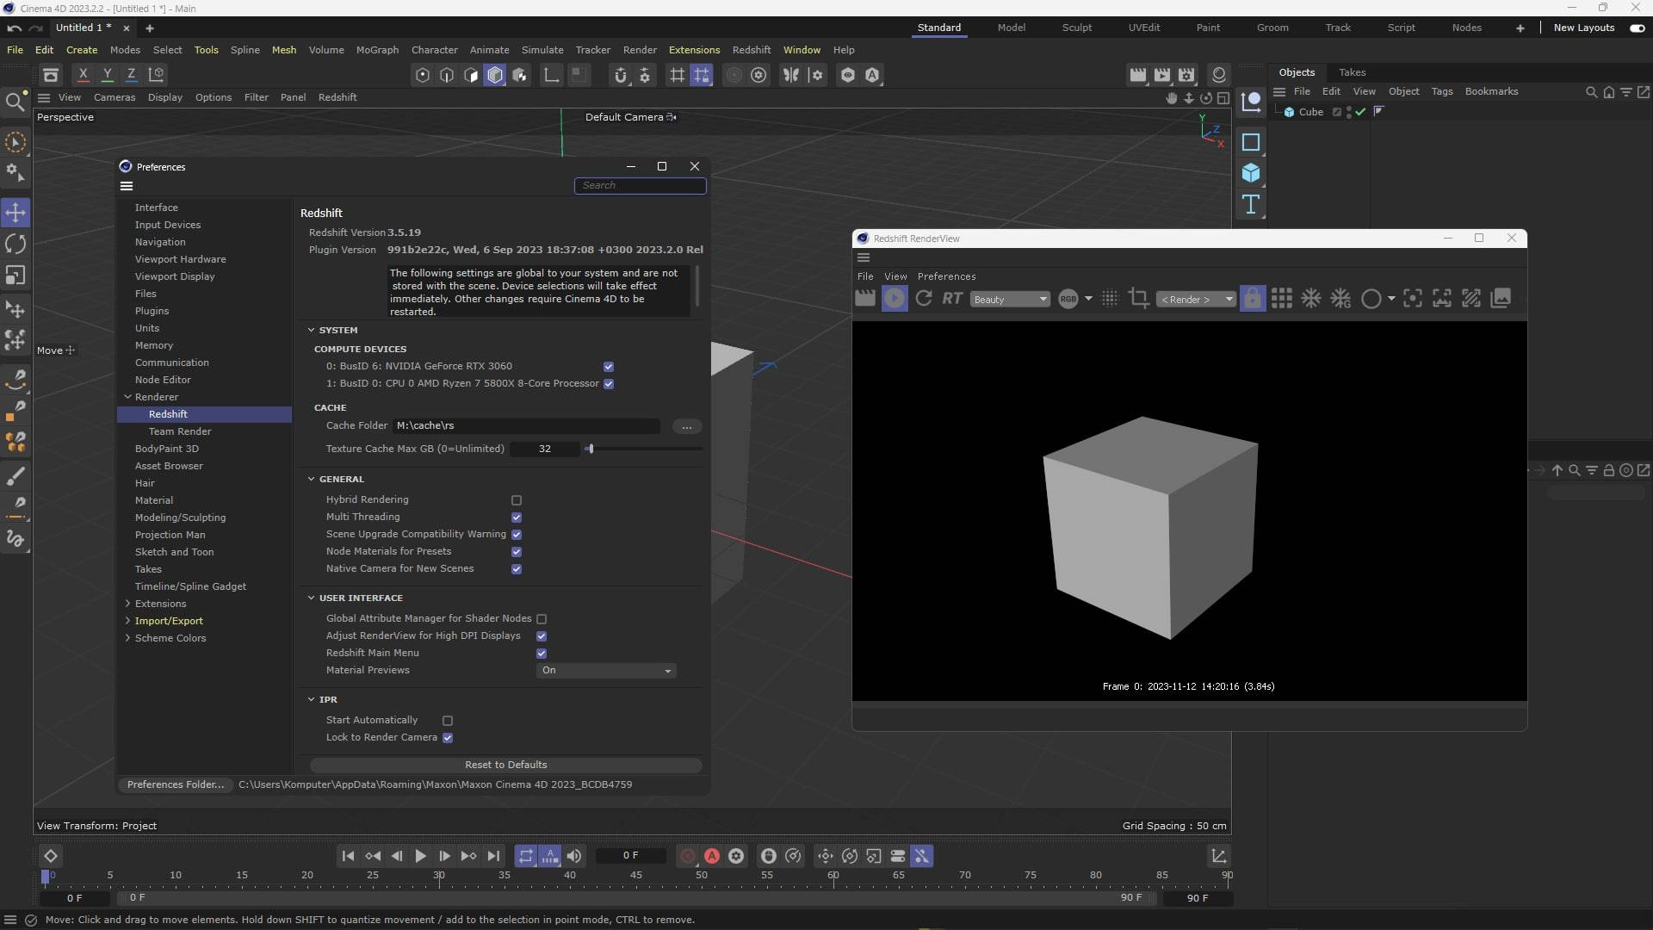Click the clapperboard render icon in RenderView
The image size is (1653, 930).
coord(865,298)
